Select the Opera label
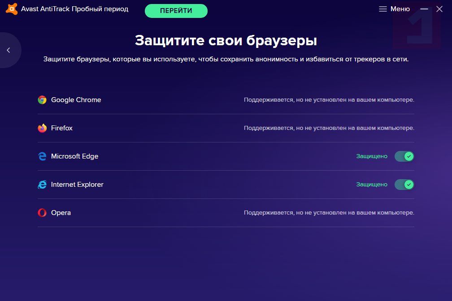452x301 pixels. pos(61,213)
